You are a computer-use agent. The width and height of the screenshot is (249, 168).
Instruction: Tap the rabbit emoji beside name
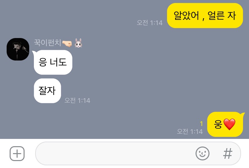78,43
